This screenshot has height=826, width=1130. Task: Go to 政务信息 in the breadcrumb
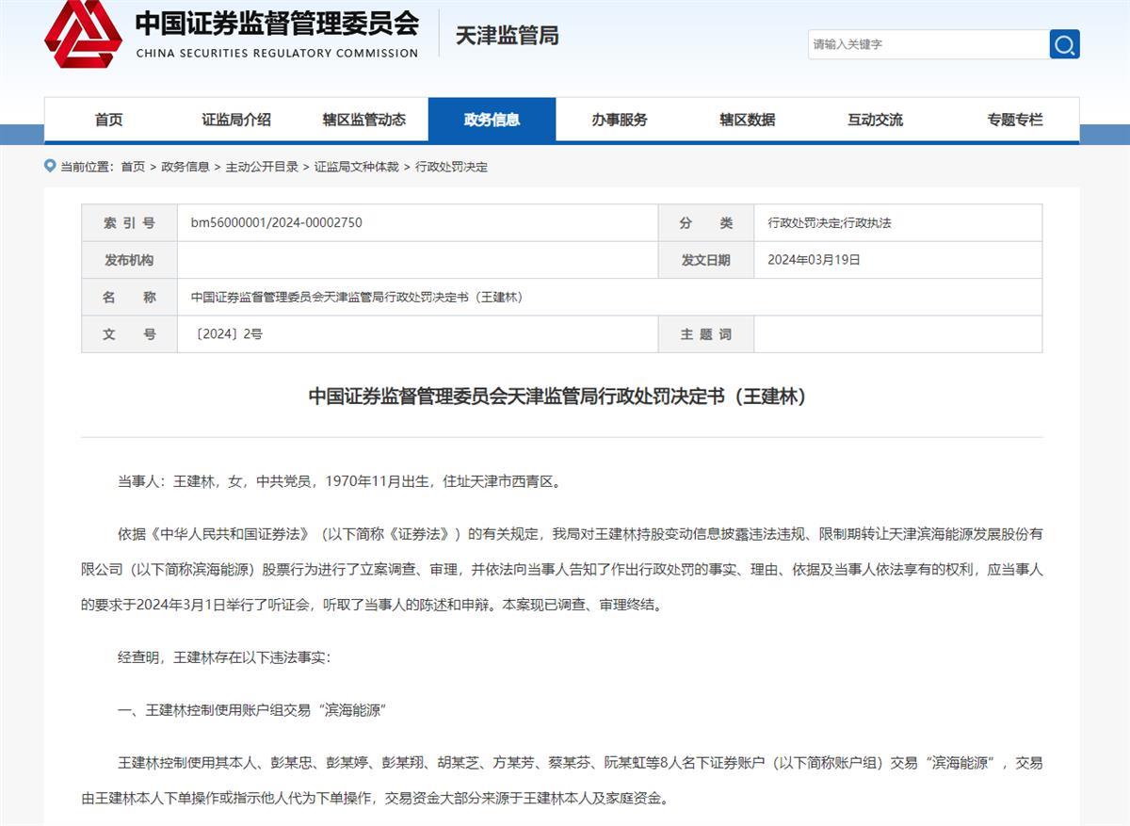click(186, 167)
